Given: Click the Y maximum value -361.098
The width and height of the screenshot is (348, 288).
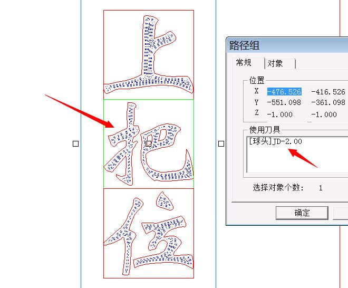Looking at the screenshot, I should point(328,102).
